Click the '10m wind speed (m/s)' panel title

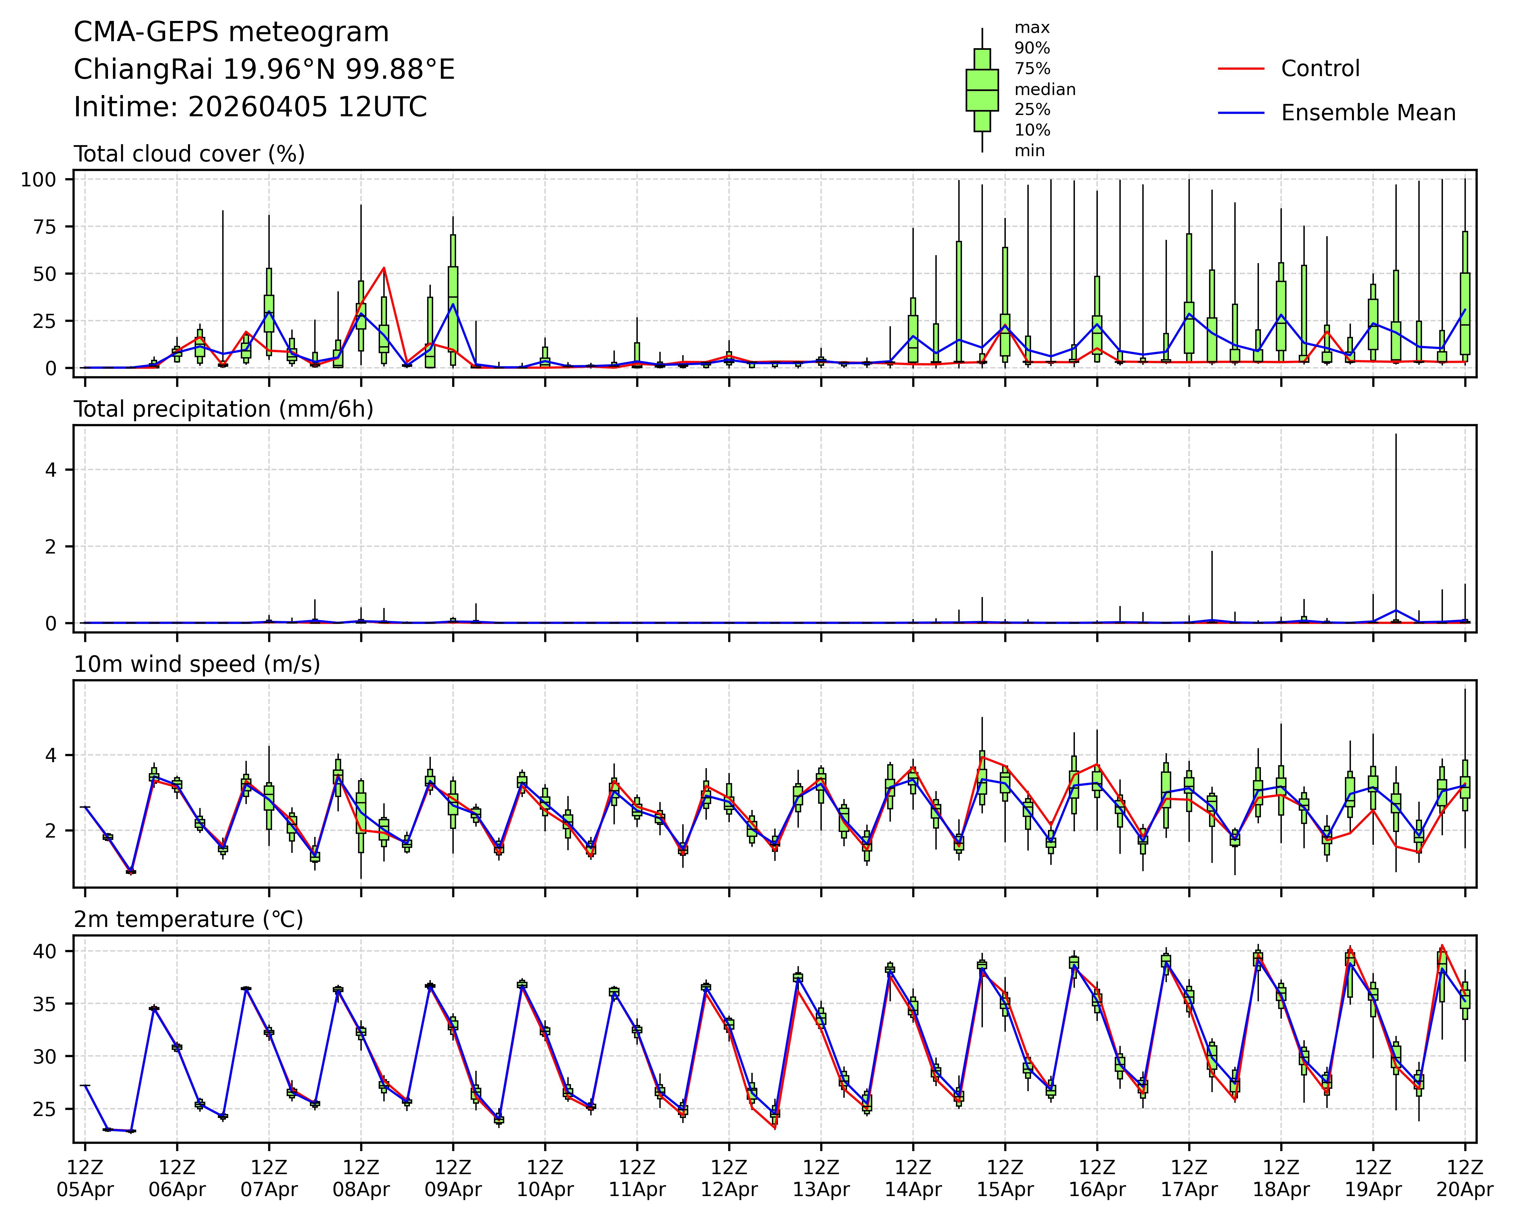click(197, 664)
